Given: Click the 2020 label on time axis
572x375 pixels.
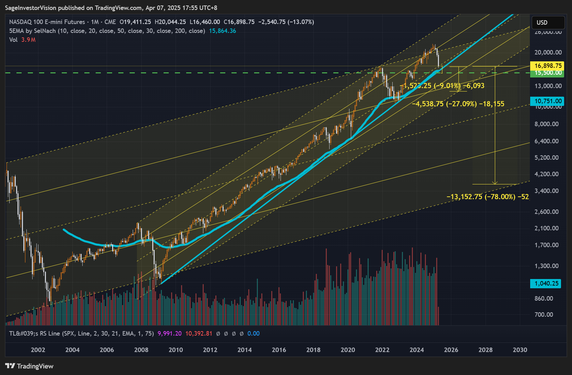Looking at the screenshot, I should [348, 350].
